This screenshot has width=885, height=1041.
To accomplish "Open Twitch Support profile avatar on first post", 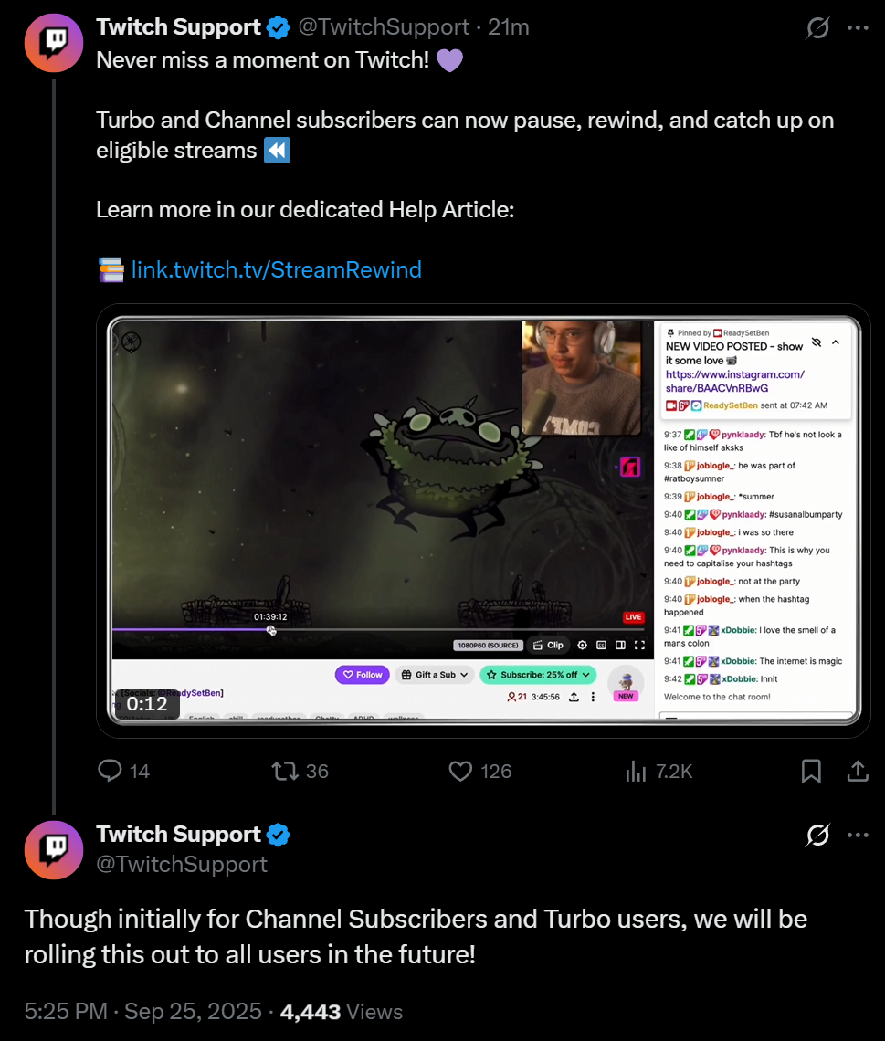I will pyautogui.click(x=53, y=43).
